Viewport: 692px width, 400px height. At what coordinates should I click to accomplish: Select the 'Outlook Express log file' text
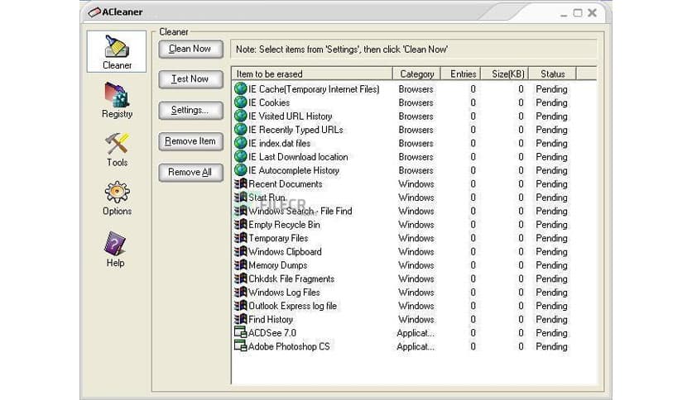click(x=292, y=306)
